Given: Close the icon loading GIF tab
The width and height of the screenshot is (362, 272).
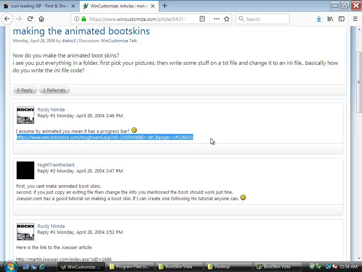Looking at the screenshot, I should (x=73, y=6).
